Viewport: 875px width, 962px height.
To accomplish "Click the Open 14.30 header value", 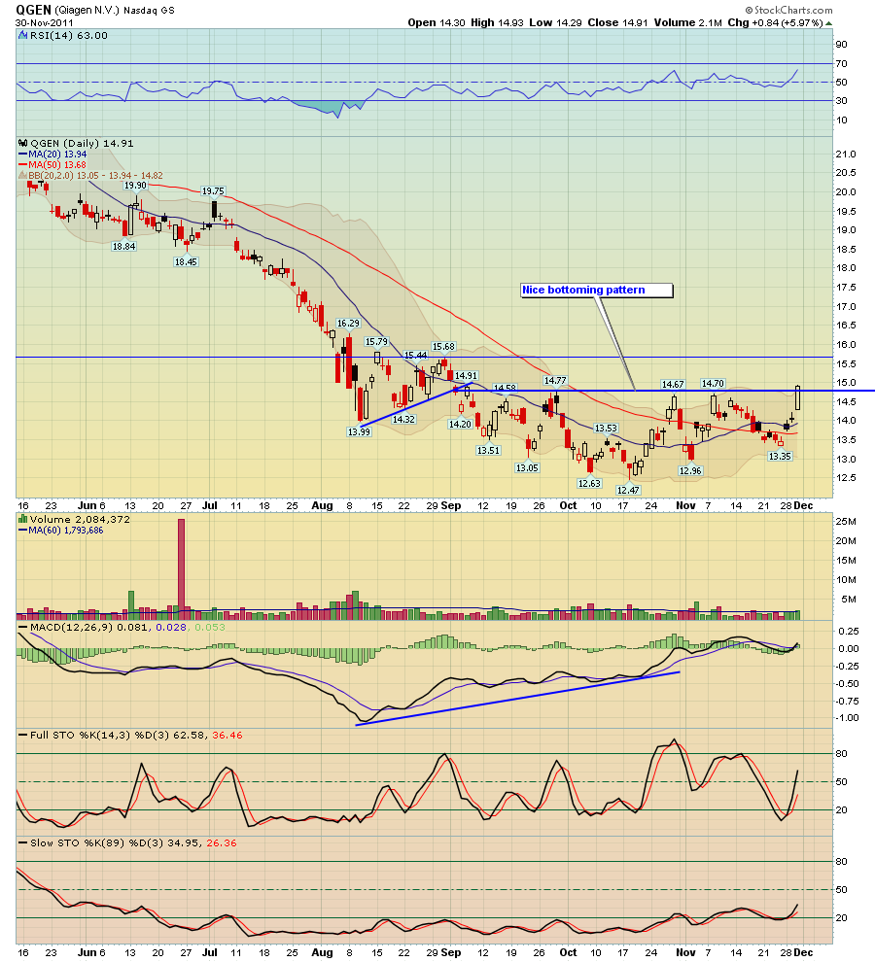I will click(x=437, y=22).
